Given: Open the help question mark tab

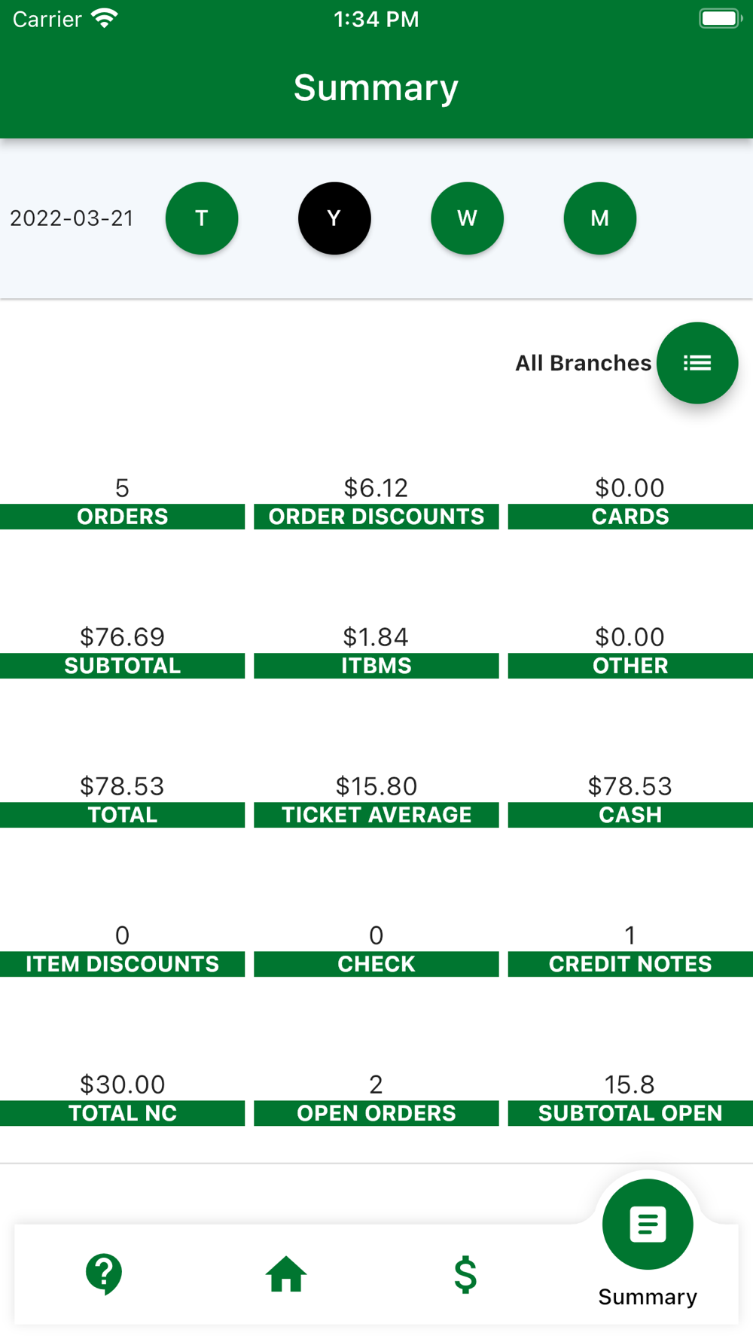Looking at the screenshot, I should [104, 1274].
